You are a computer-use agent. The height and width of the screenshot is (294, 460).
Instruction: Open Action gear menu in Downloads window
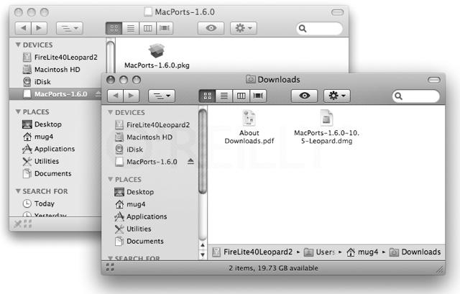(x=337, y=96)
